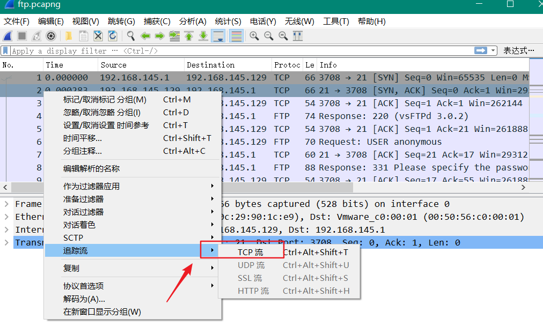The height and width of the screenshot is (327, 543).
Task: Open the 电话(Y) menu
Action: tap(263, 21)
